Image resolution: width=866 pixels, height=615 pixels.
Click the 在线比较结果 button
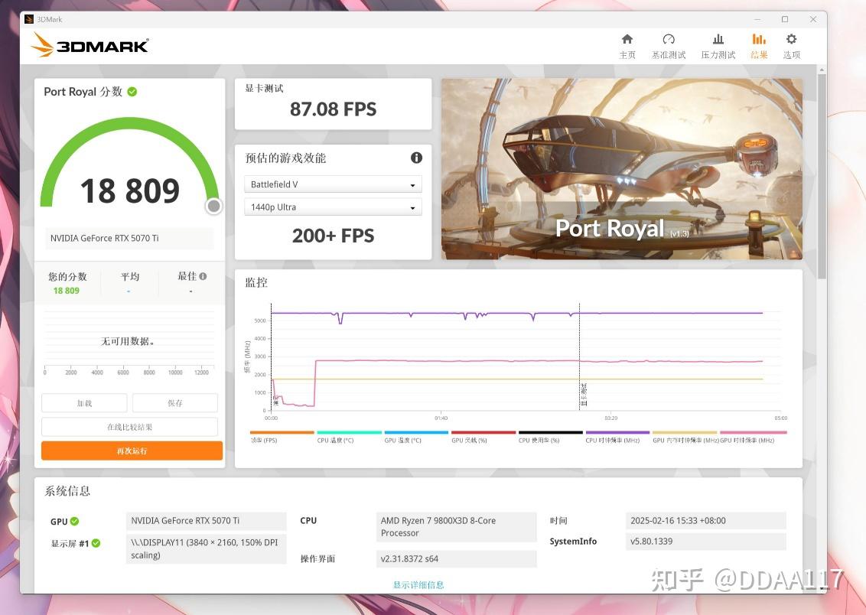pyautogui.click(x=130, y=427)
